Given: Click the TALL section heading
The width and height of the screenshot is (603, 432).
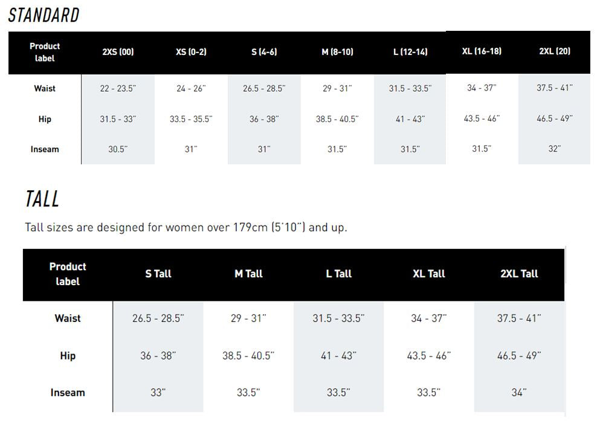Looking at the screenshot, I should 42,199.
